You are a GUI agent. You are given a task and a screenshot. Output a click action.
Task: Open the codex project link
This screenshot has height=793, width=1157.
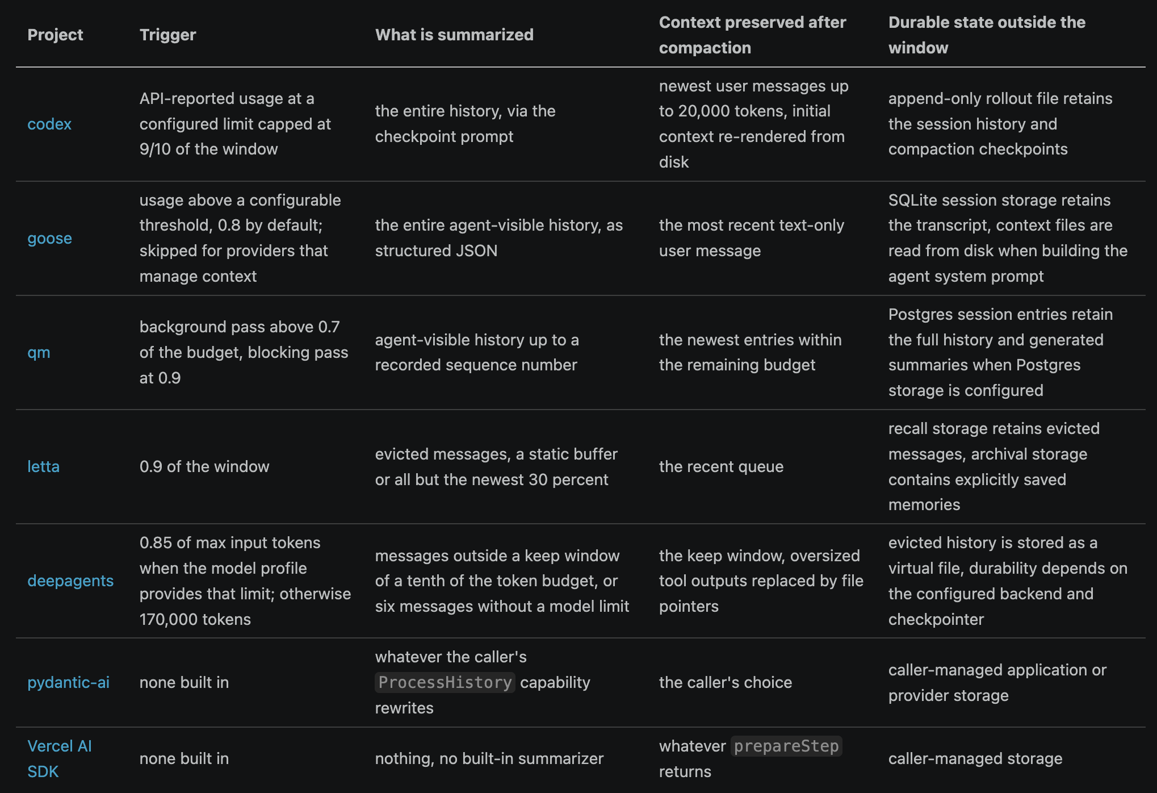coord(49,124)
